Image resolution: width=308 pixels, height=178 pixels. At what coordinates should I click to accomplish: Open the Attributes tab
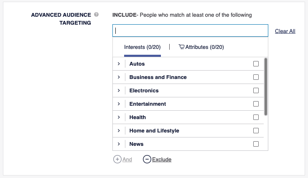(x=204, y=47)
